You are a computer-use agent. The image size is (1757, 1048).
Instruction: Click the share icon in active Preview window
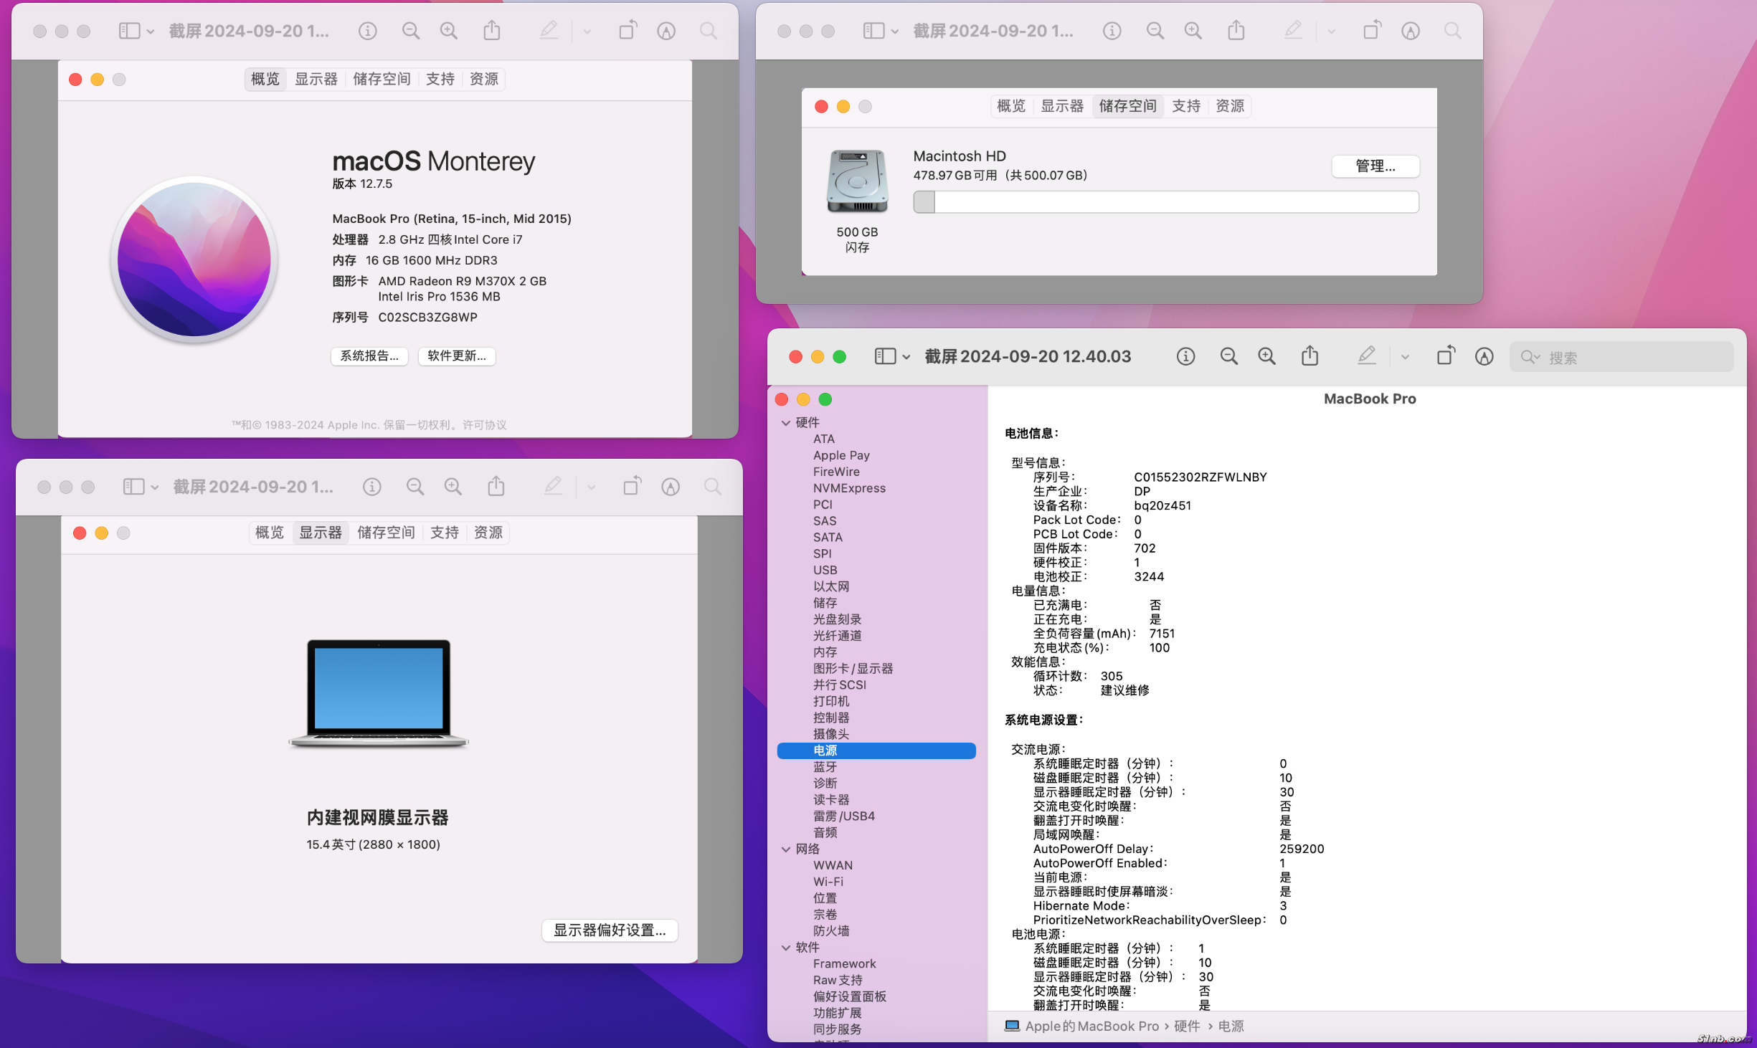tap(1310, 356)
